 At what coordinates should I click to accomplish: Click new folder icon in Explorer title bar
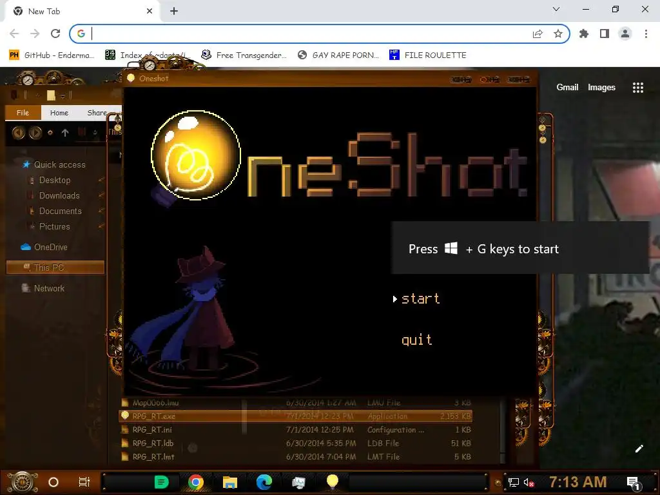coord(51,95)
